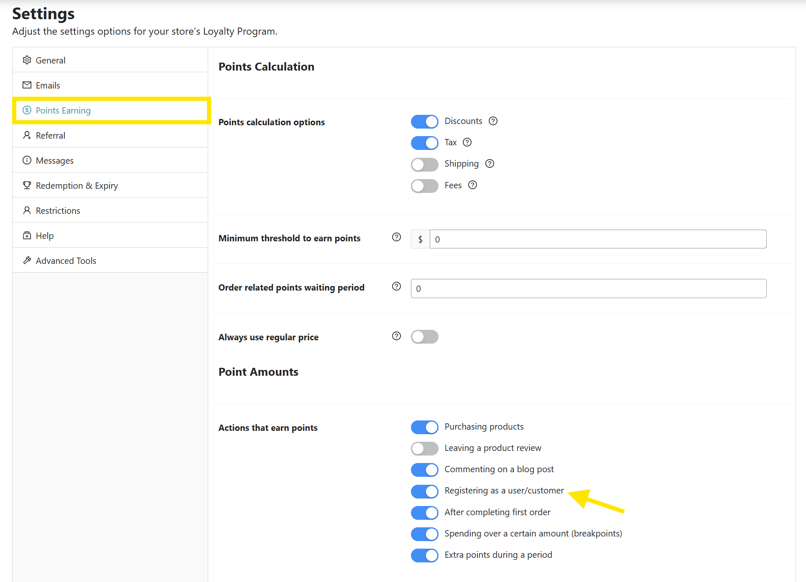Click the help icon next to Tax
806x582 pixels.
467,142
